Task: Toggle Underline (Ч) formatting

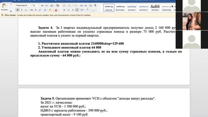Action: point(26,10)
